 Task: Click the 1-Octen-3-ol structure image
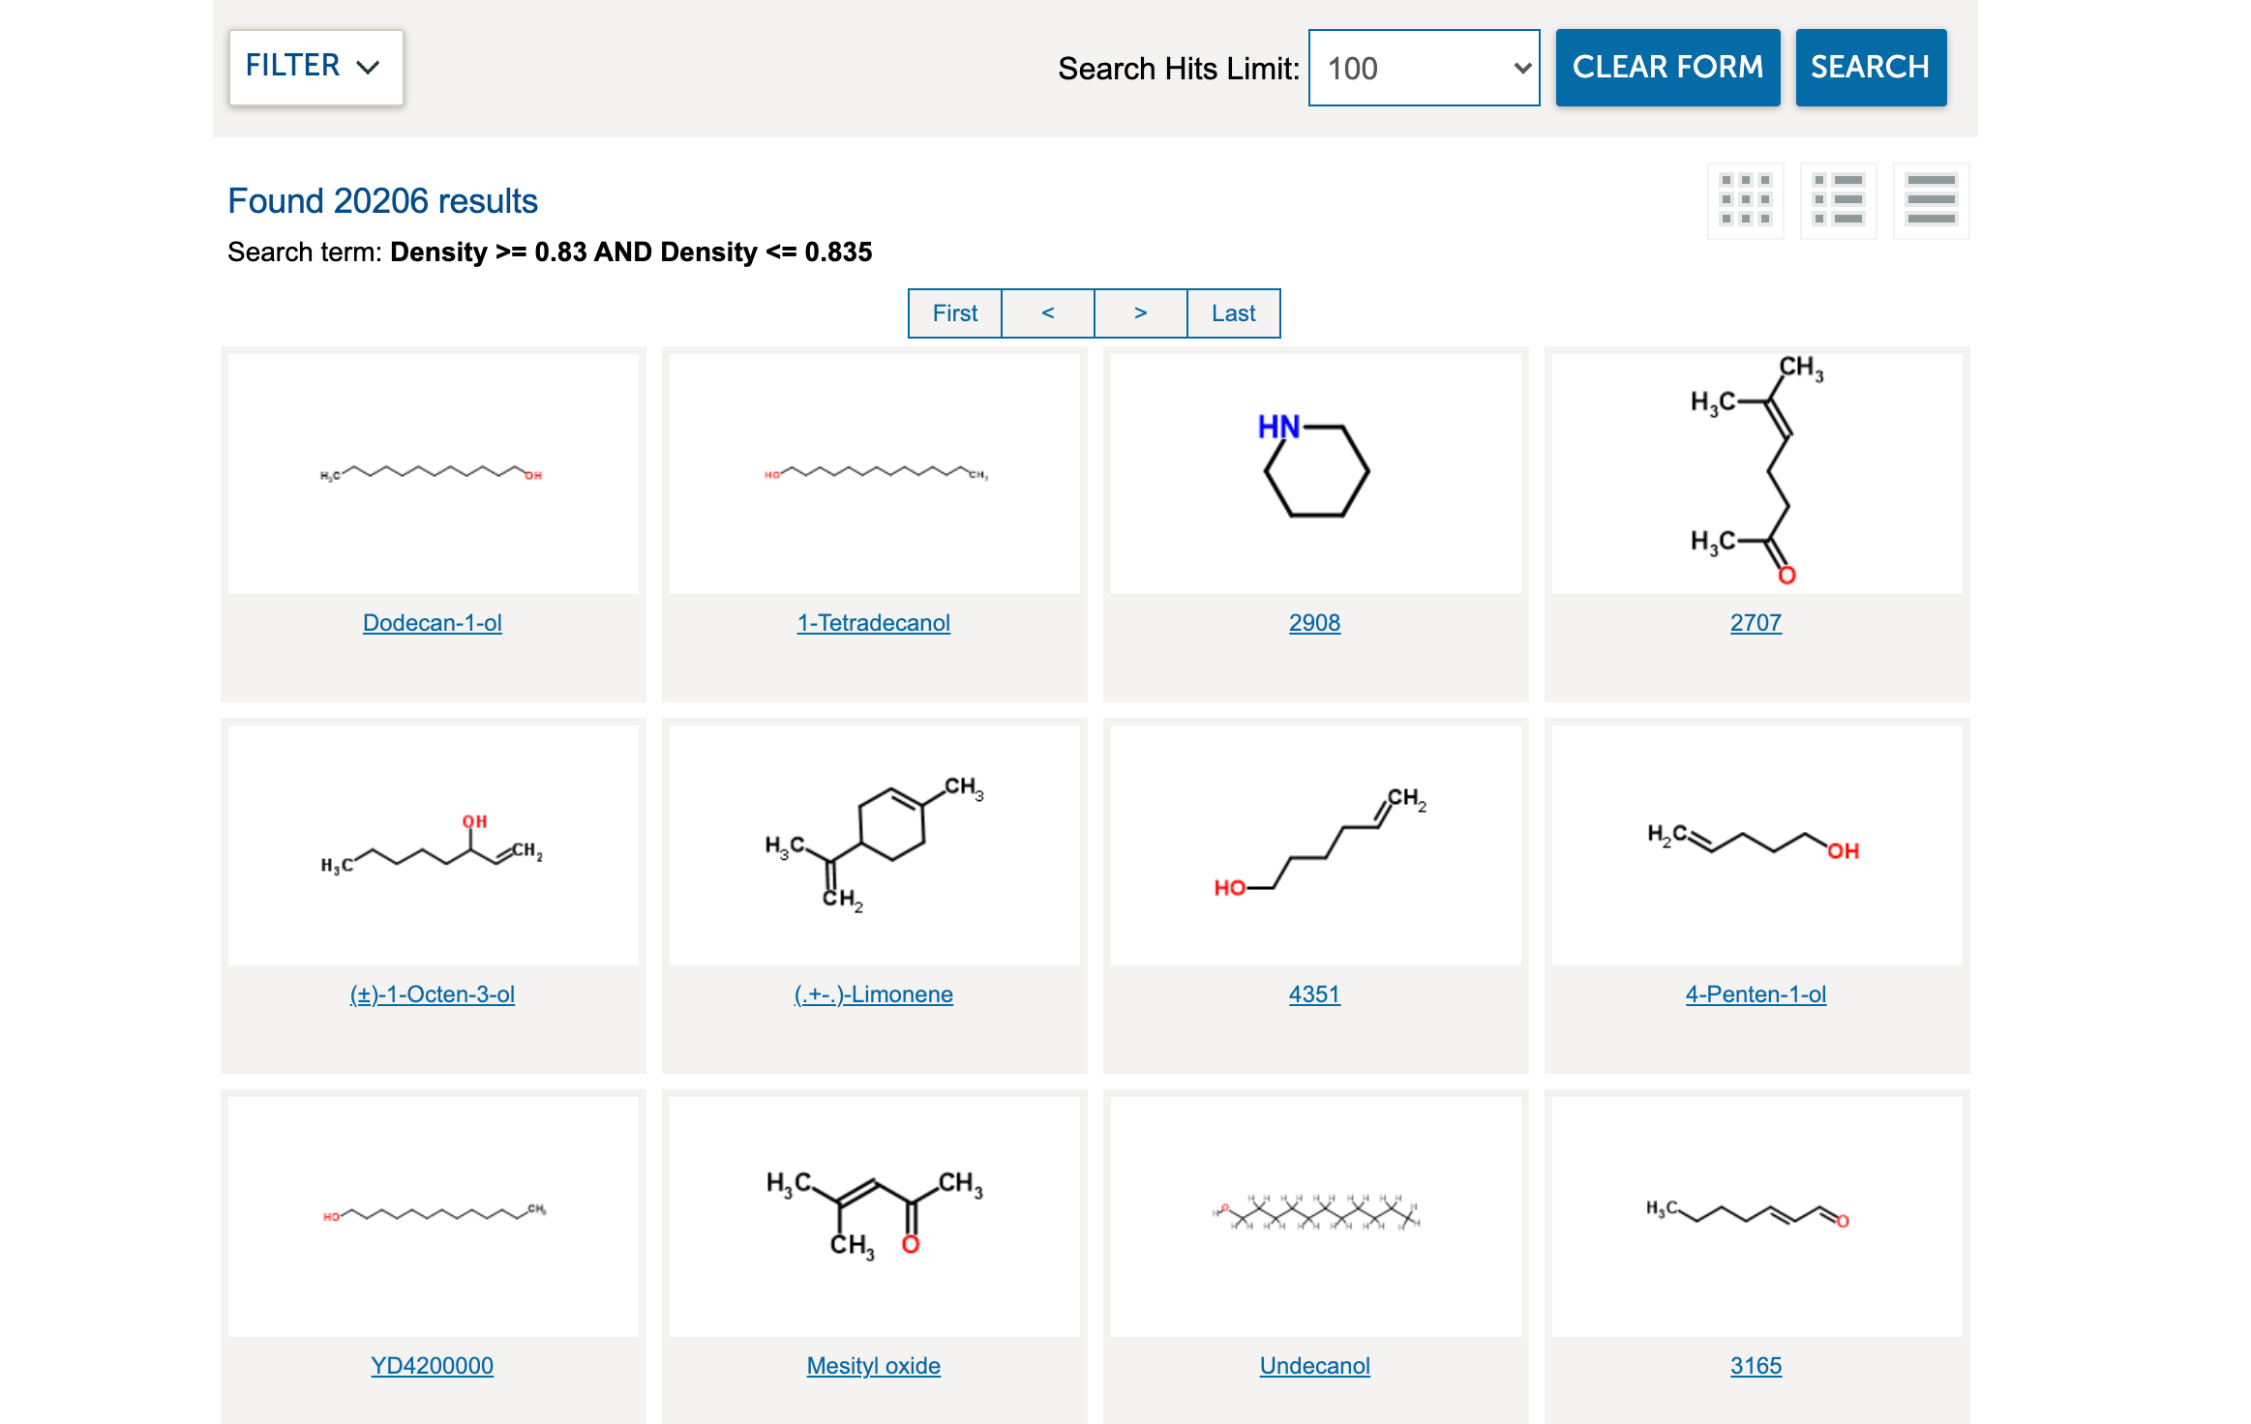pyautogui.click(x=434, y=845)
